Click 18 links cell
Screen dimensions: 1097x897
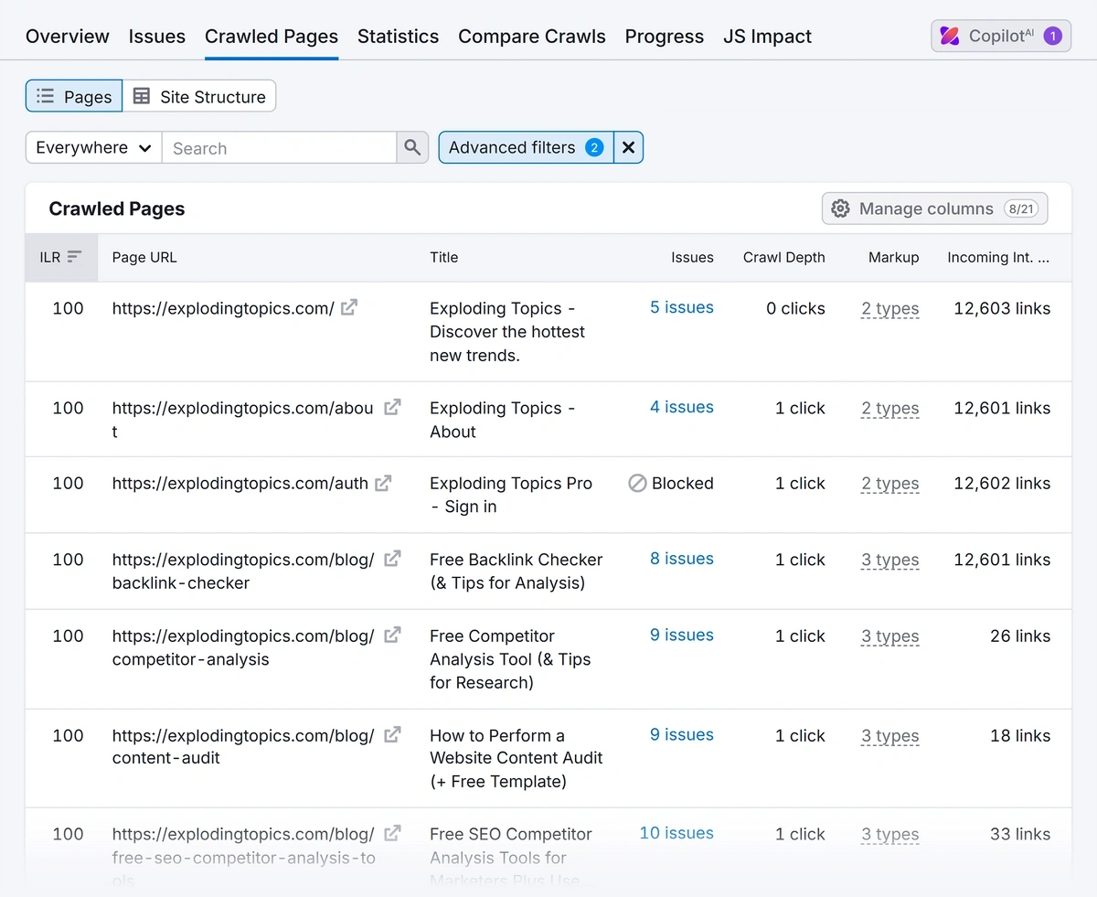(1020, 735)
